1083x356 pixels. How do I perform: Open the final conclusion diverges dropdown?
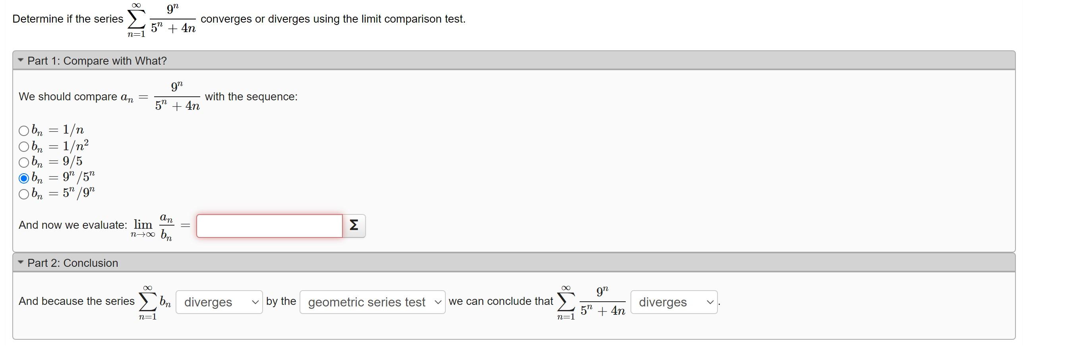click(x=674, y=302)
